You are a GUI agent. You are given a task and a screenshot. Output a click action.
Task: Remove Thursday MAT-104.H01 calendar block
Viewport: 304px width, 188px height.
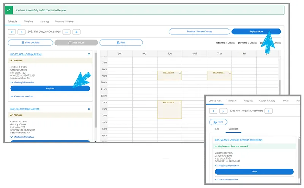click(x=230, y=72)
